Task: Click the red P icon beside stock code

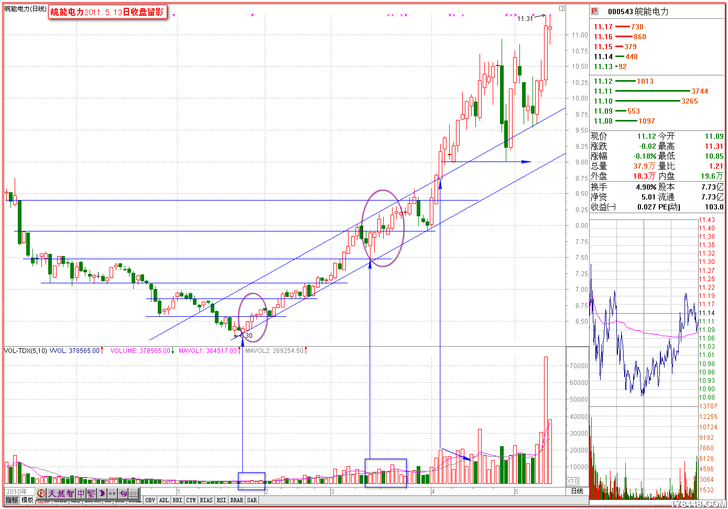Action: click(x=594, y=11)
